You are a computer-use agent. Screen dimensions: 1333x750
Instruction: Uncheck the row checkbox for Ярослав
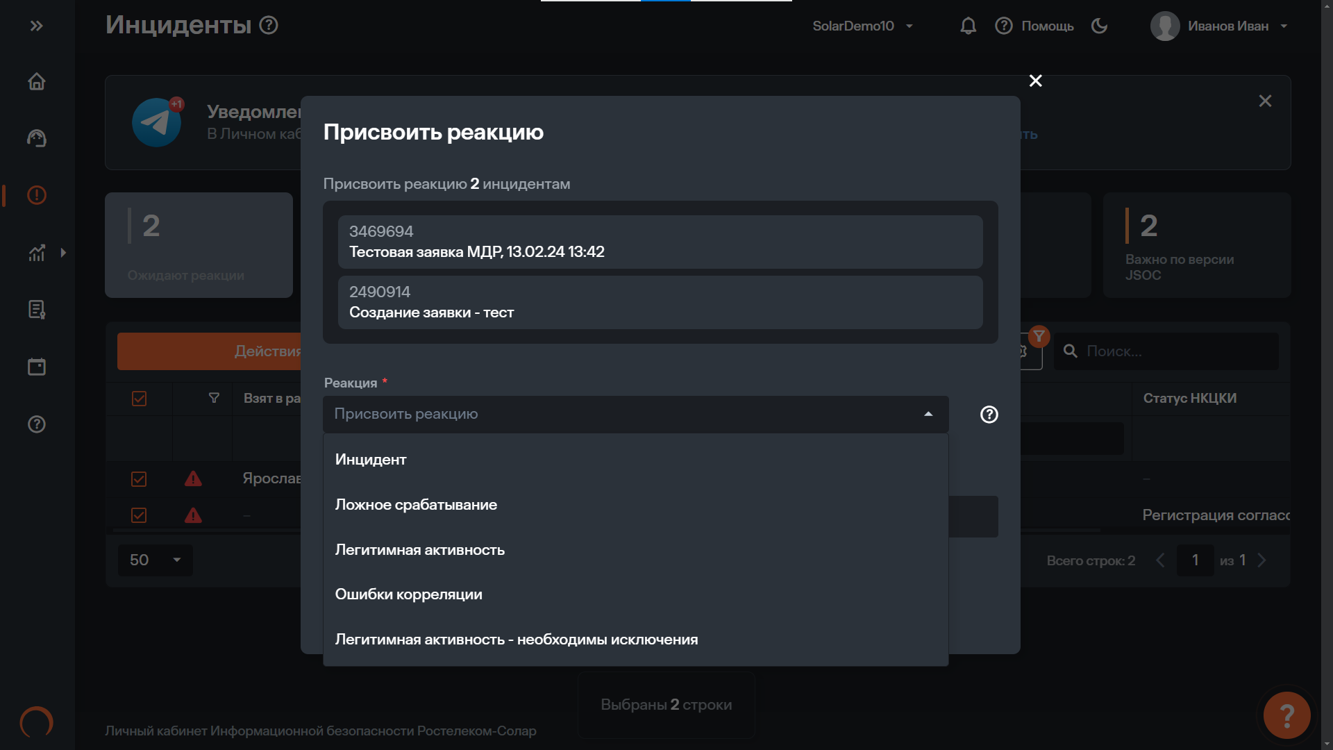click(x=139, y=479)
